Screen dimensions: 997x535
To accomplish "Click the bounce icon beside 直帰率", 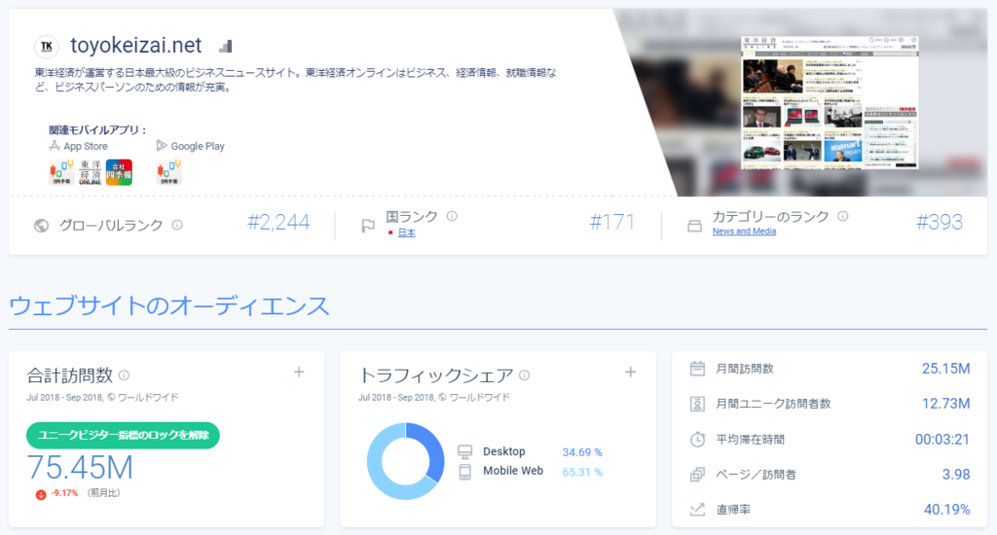I will pyautogui.click(x=697, y=509).
